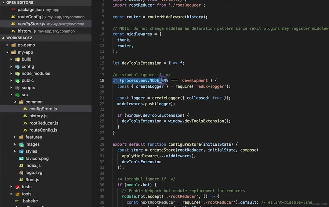
Task: Expand the build folder arrow
Action: tap(11, 59)
